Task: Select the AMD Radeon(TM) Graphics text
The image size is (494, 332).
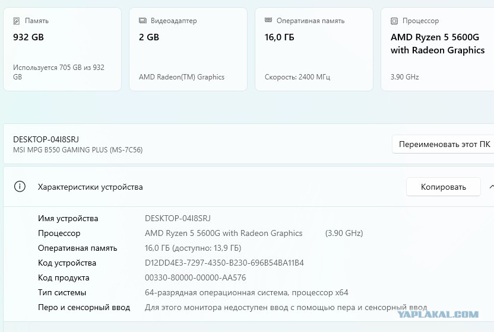Action: tap(182, 77)
